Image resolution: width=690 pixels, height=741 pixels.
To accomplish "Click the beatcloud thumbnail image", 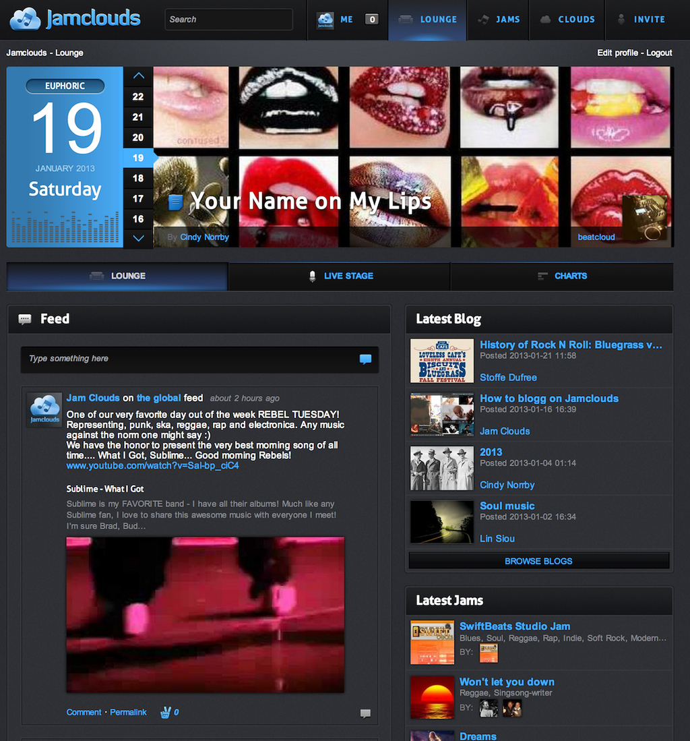I will (x=645, y=218).
